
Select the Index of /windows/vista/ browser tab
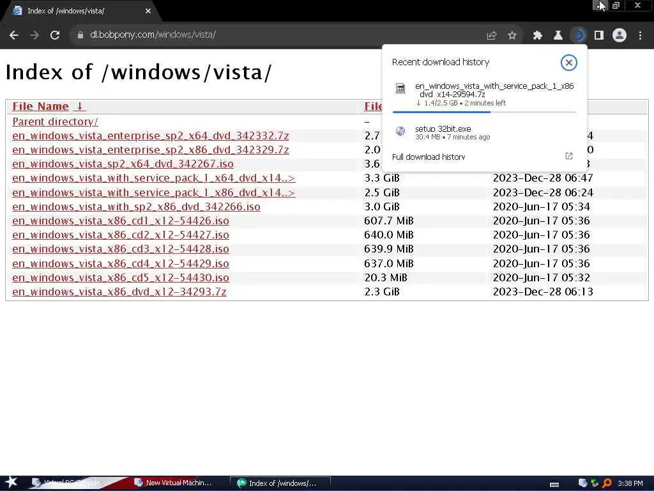tap(82, 12)
